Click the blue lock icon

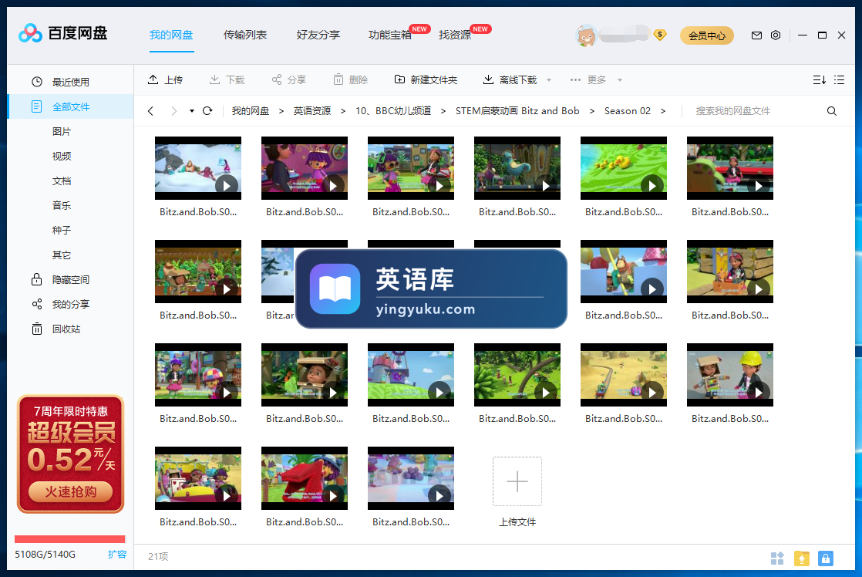pyautogui.click(x=825, y=558)
